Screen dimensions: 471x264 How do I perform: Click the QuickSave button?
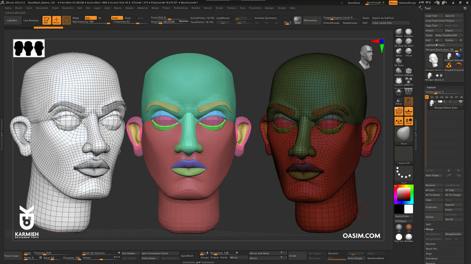point(353,3)
